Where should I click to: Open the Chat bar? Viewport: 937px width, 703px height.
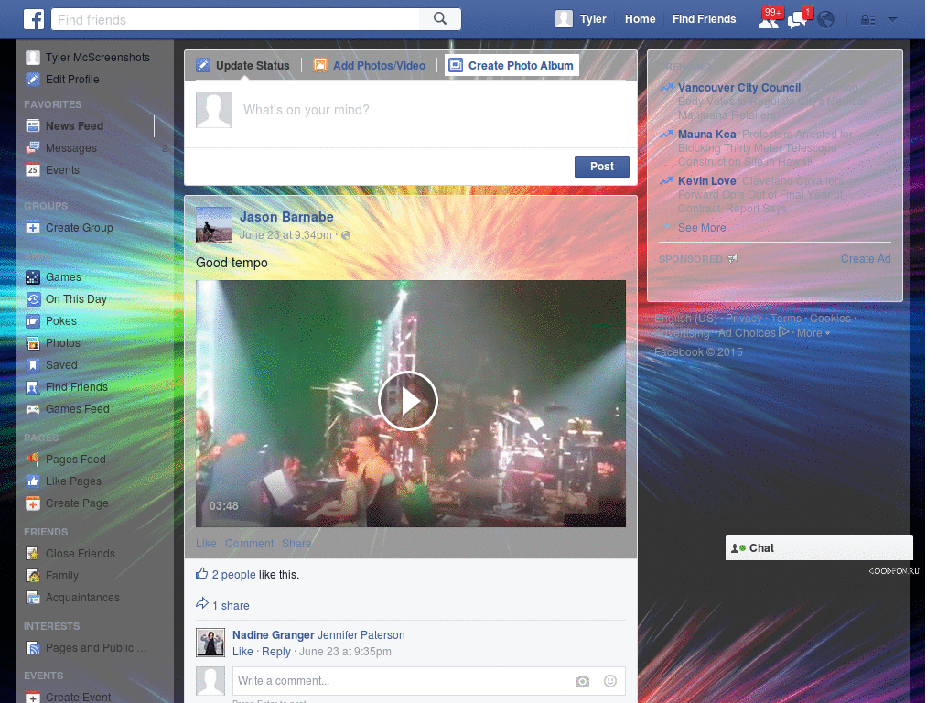point(819,548)
